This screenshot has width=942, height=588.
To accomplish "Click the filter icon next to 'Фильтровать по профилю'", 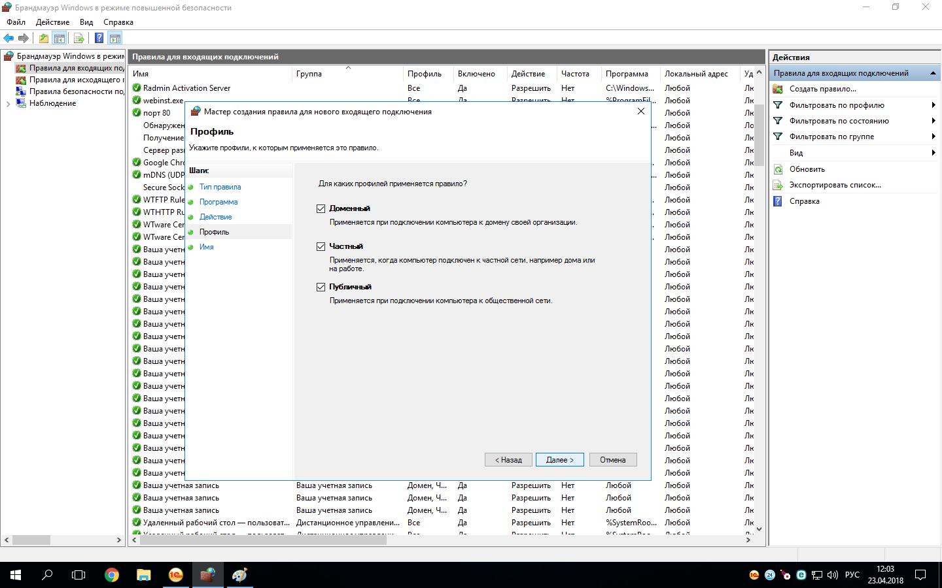I will pos(778,105).
